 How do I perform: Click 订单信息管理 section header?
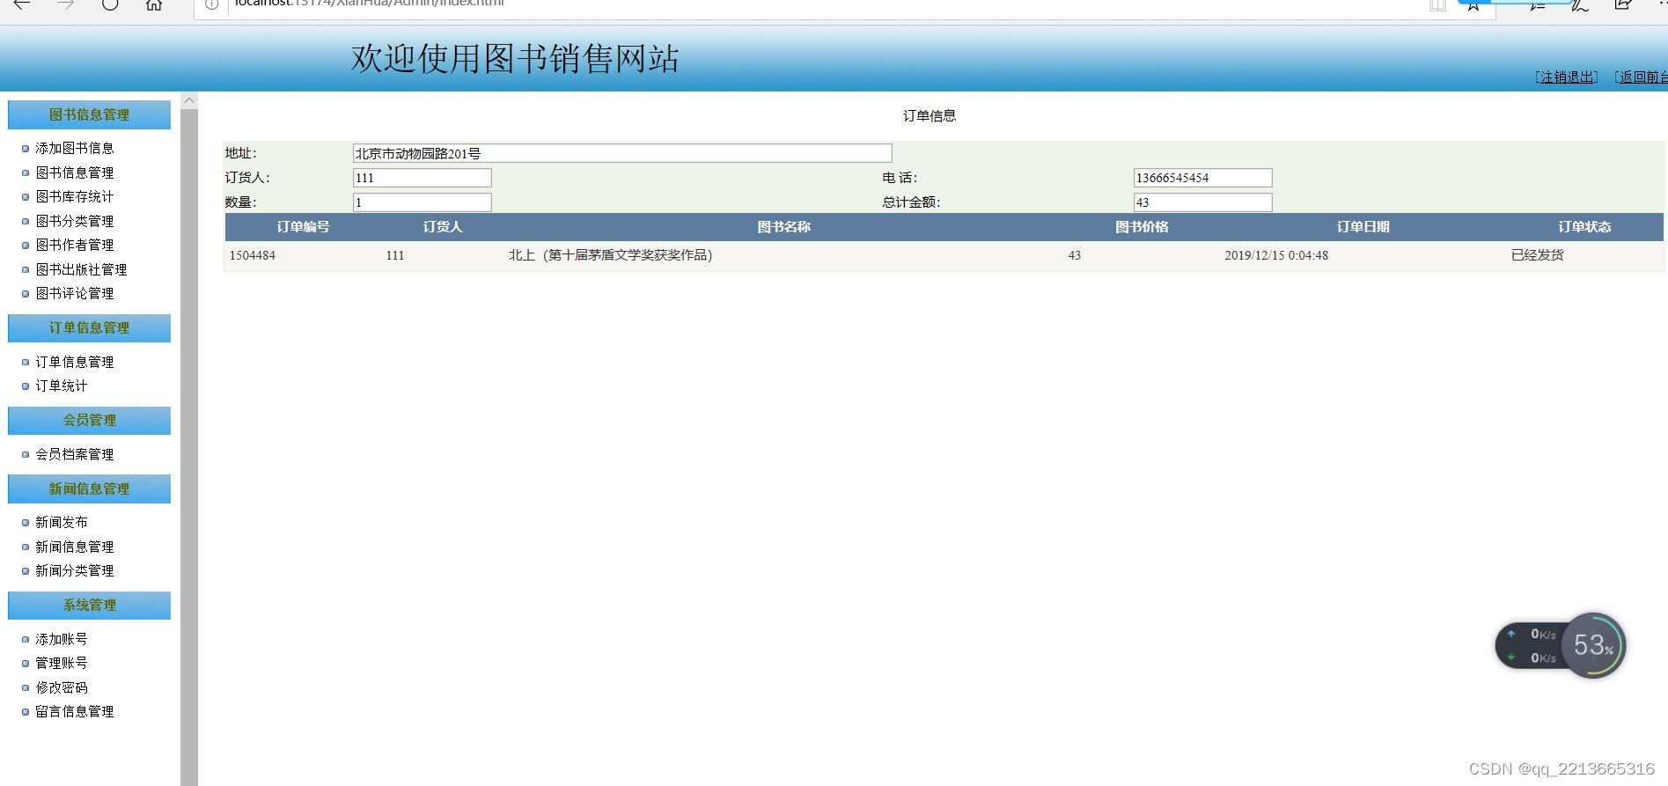click(89, 327)
